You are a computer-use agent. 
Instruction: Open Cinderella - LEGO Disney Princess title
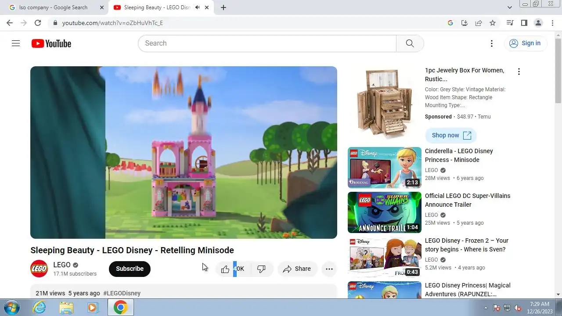[459, 155]
